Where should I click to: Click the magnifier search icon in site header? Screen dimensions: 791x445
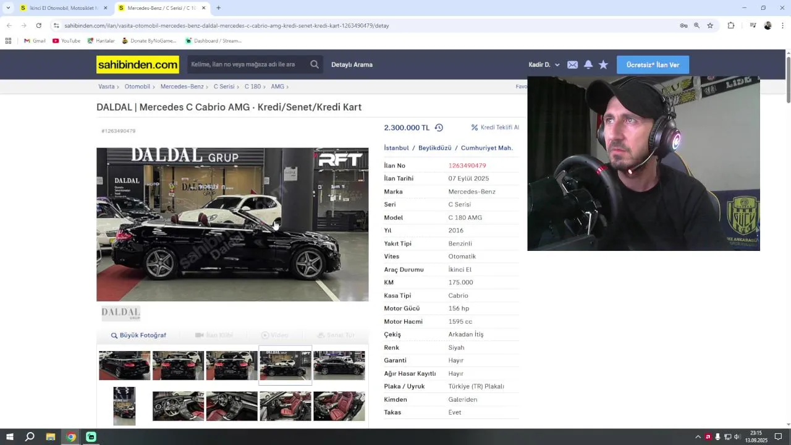pyautogui.click(x=315, y=64)
